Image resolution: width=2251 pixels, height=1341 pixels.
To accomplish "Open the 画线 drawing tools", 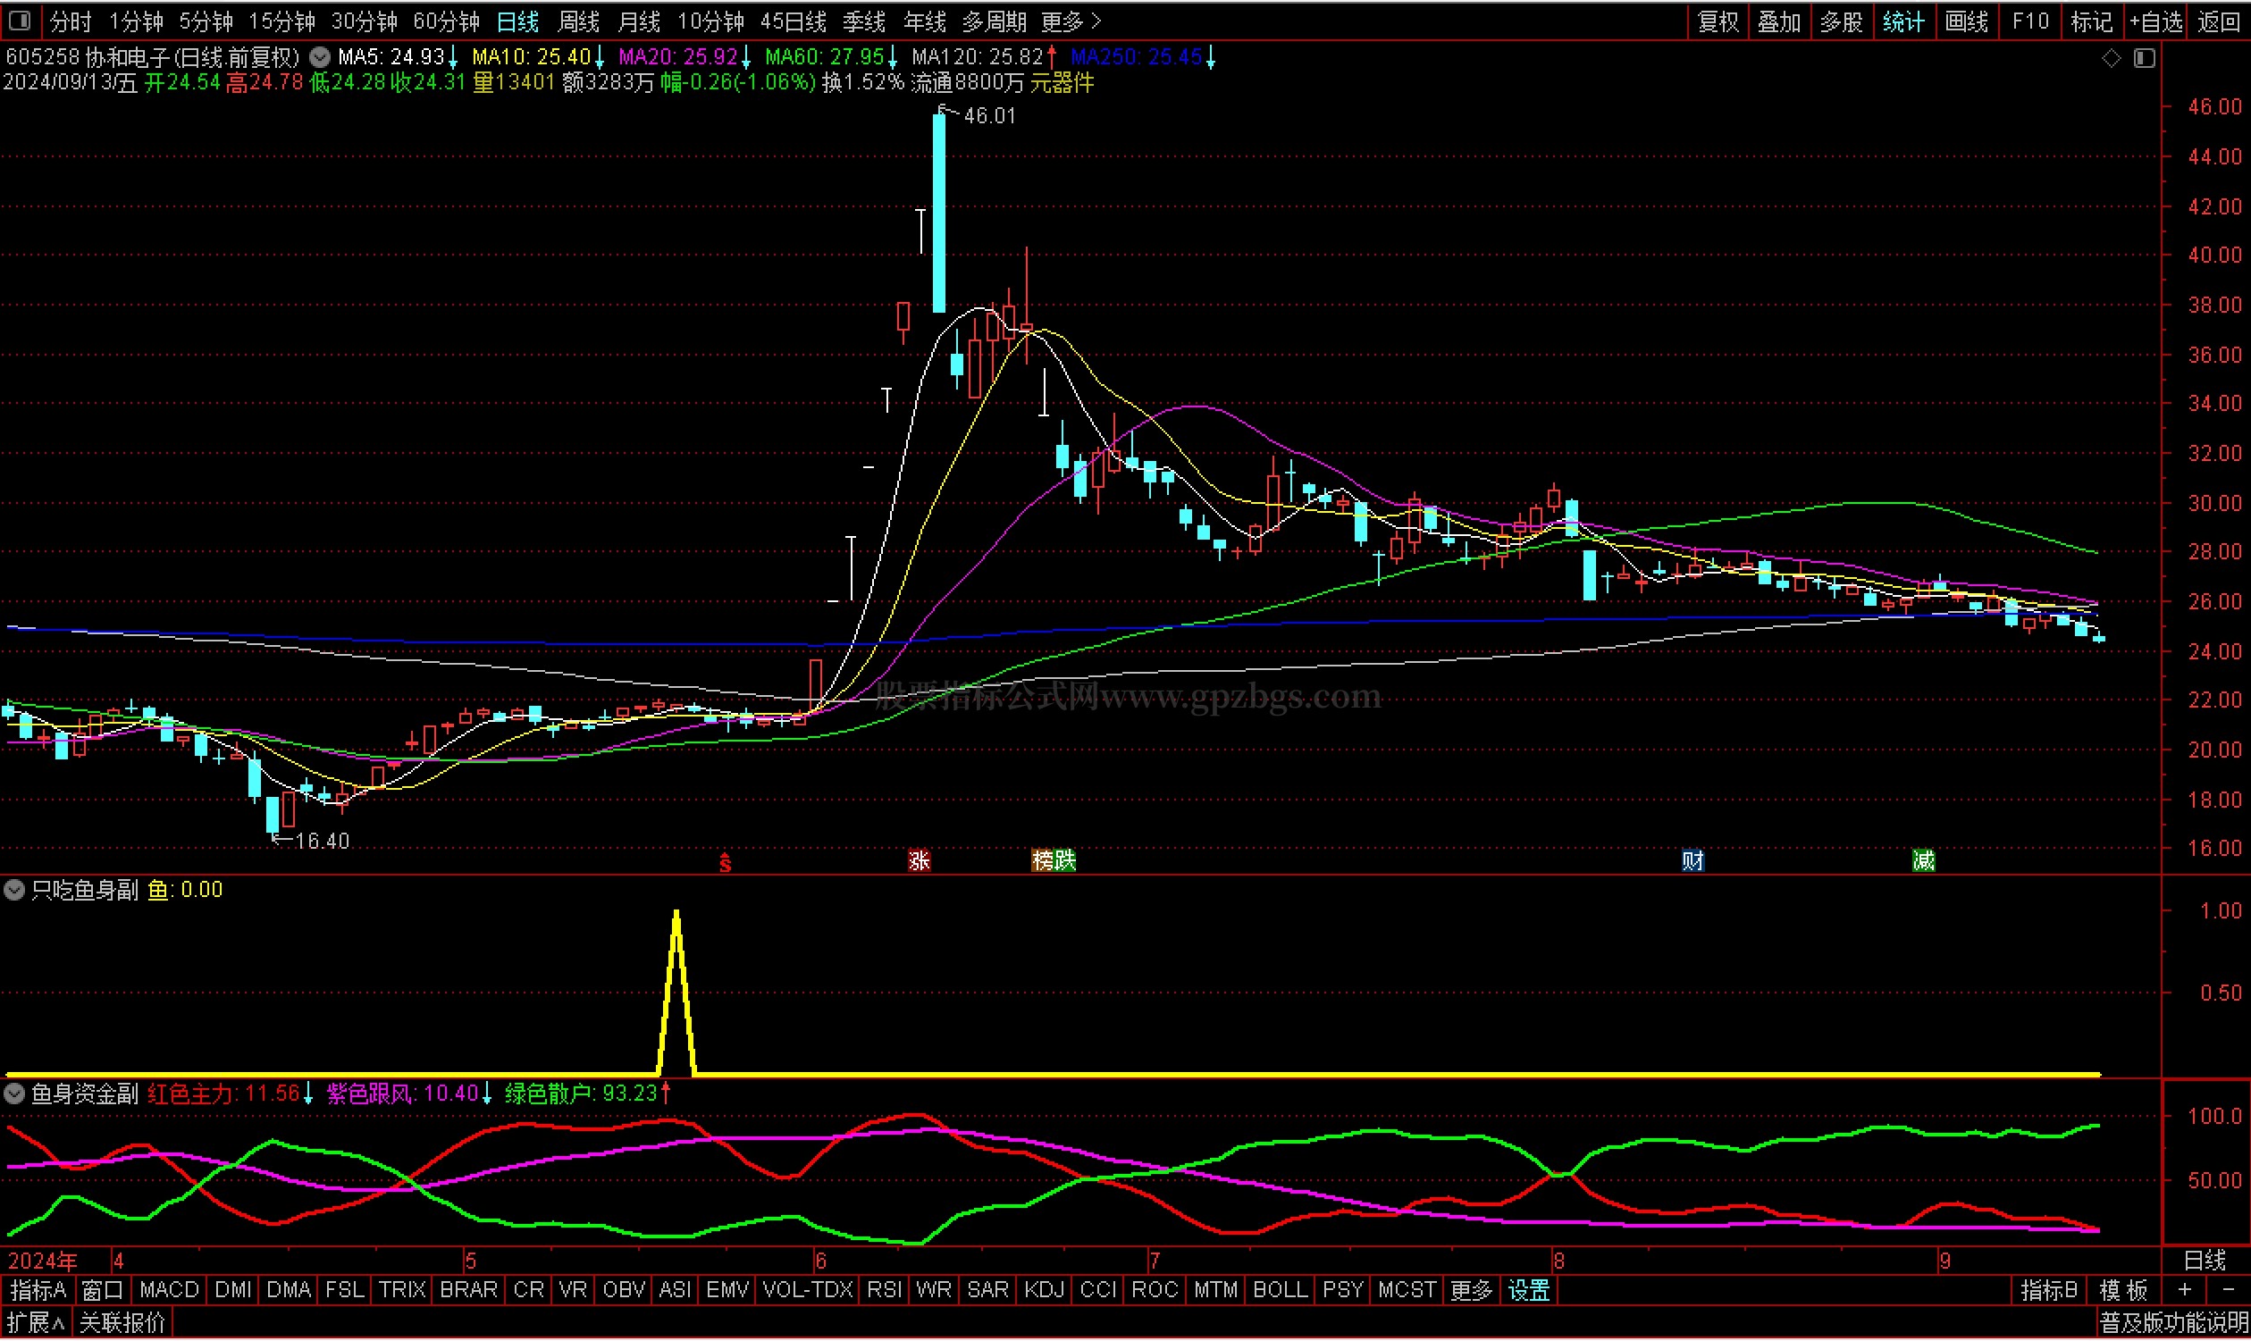I will click(1966, 21).
